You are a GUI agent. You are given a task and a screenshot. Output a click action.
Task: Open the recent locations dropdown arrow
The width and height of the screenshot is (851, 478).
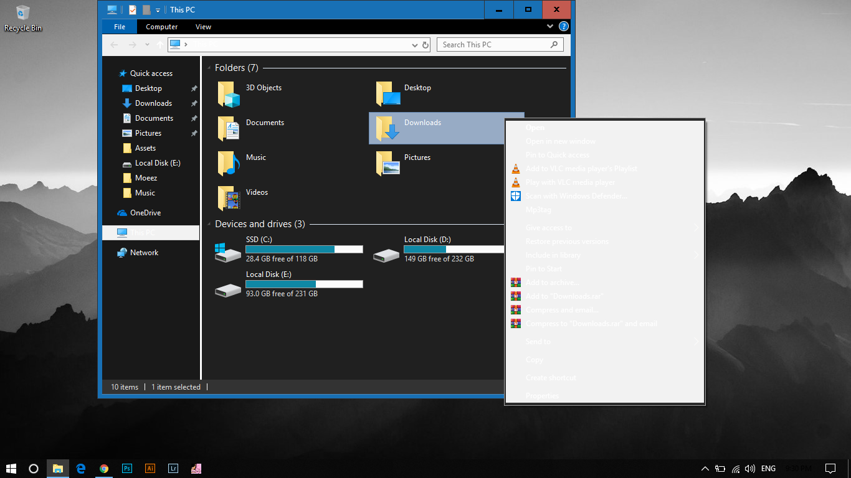tap(147, 45)
